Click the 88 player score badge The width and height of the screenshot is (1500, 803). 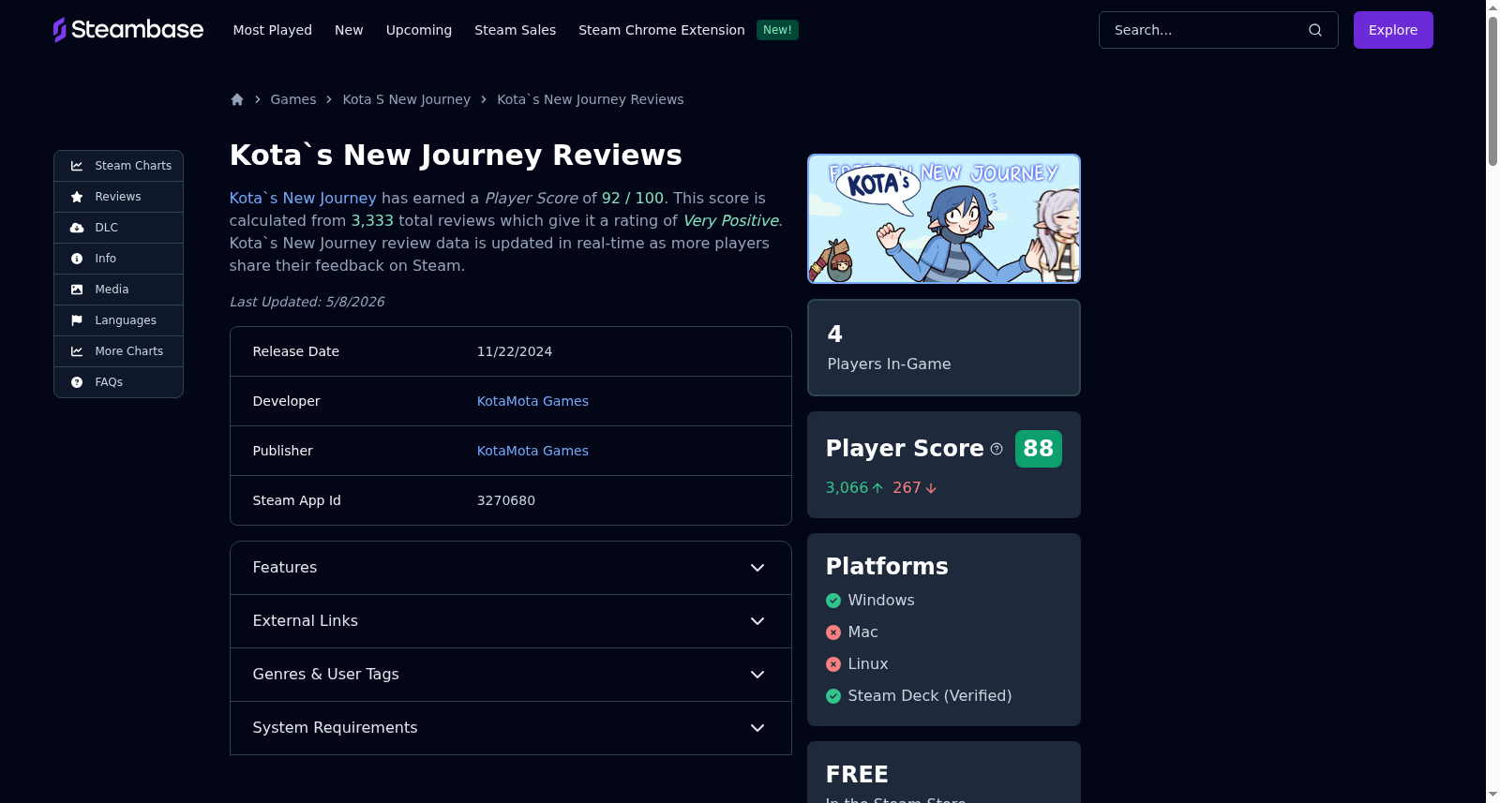point(1038,449)
